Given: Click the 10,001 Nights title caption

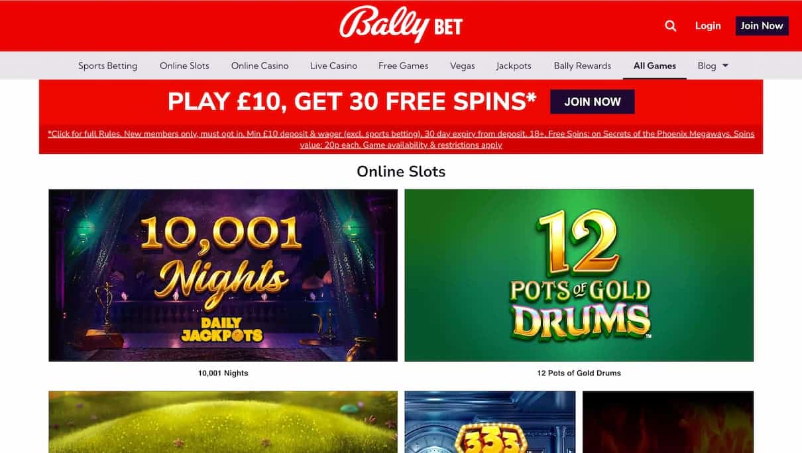Looking at the screenshot, I should coord(223,373).
